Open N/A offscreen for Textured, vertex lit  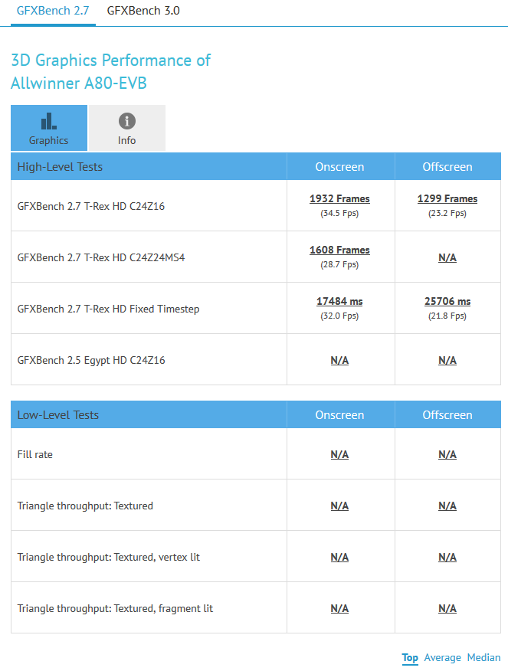coord(447,557)
